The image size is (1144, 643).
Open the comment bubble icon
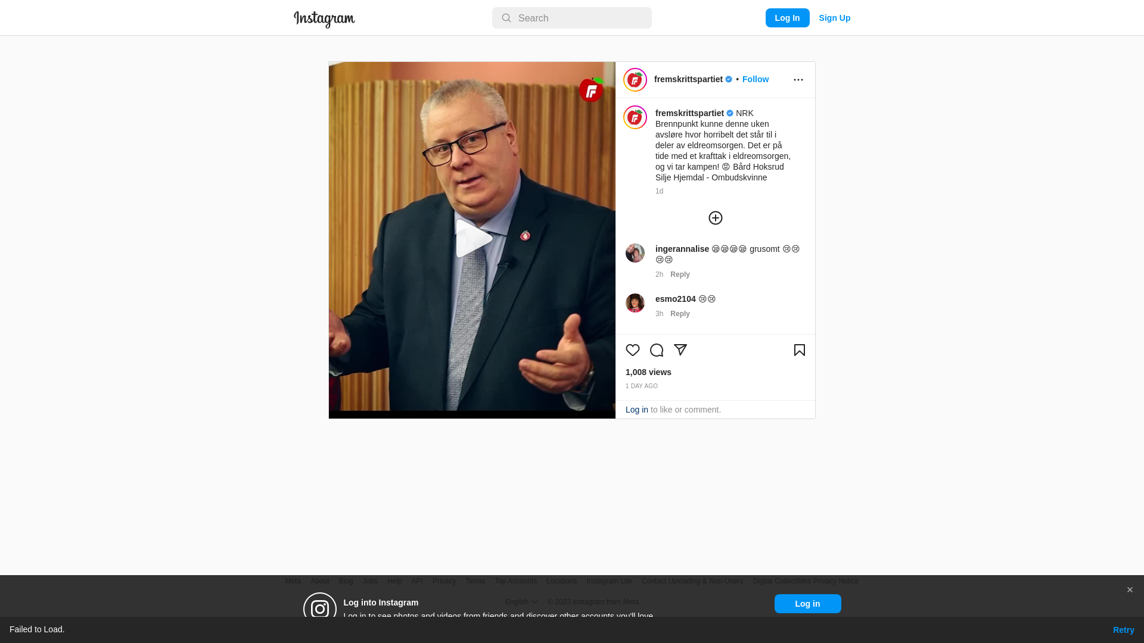[657, 350]
